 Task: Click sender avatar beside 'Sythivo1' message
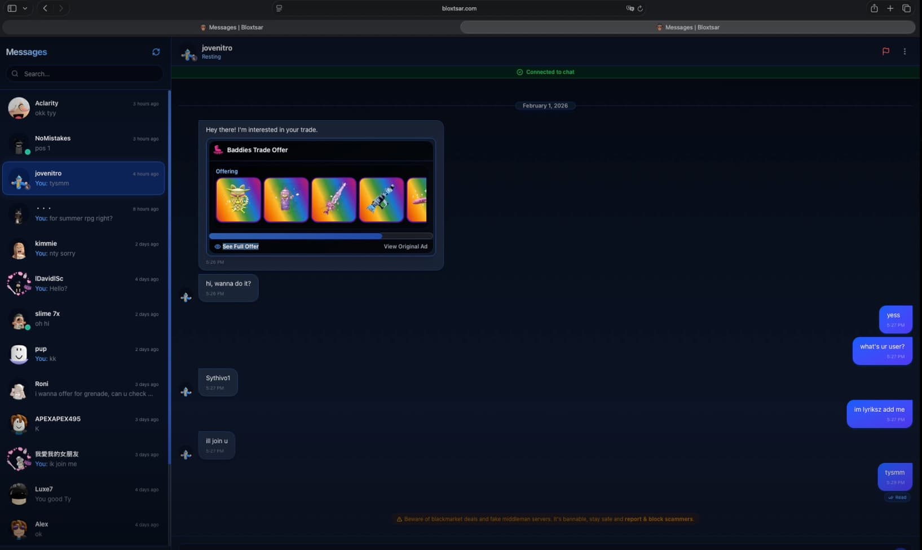tap(186, 391)
